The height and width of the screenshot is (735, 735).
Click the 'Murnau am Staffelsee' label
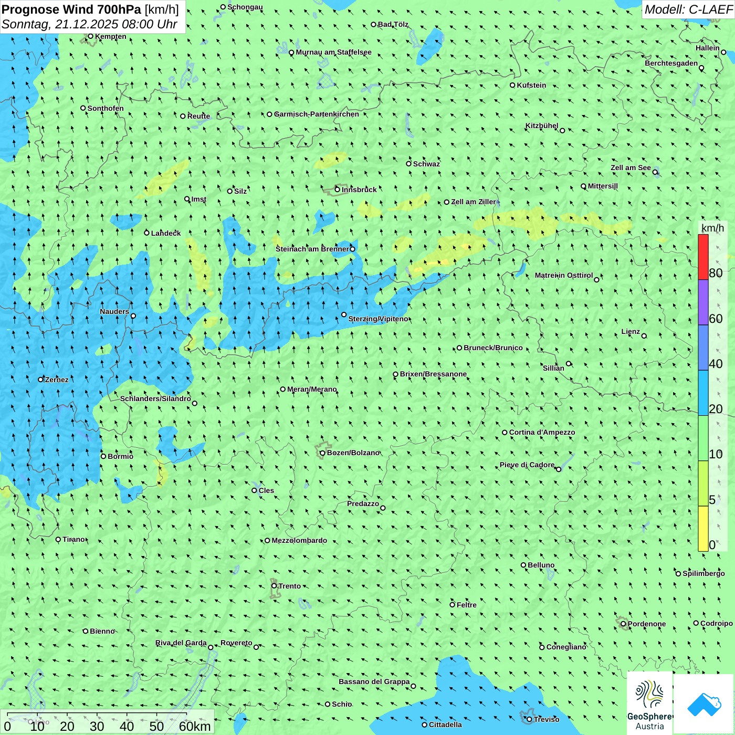click(x=333, y=52)
